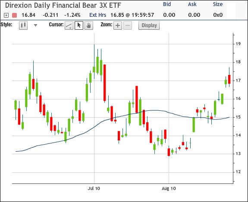Screen dimensions: 248x202
Task: Open the candlestick chart style selector
Action: click(x=23, y=25)
